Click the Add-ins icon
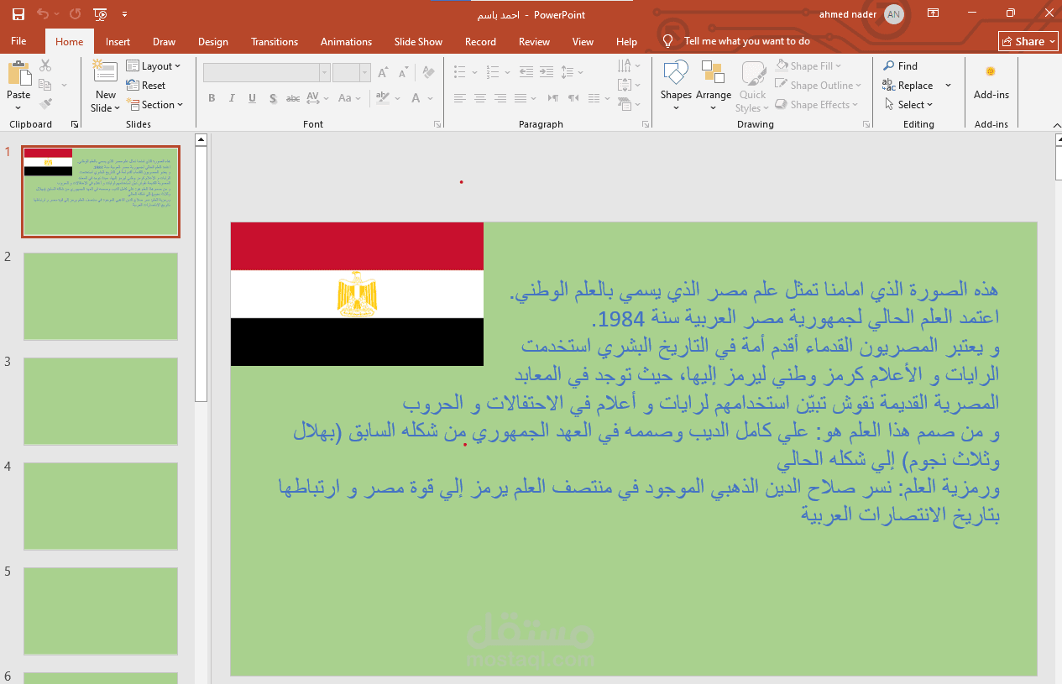The height and width of the screenshot is (684, 1062). click(991, 72)
